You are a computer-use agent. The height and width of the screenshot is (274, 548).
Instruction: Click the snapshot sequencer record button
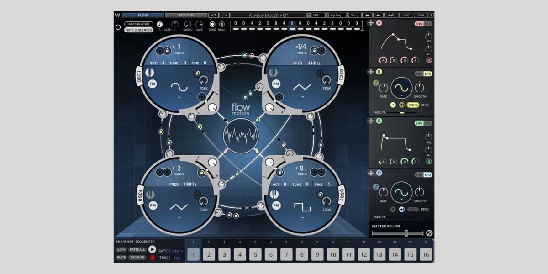pos(153,258)
